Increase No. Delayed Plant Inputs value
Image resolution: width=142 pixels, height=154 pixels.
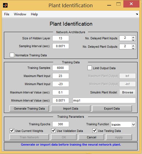(x=133, y=37)
